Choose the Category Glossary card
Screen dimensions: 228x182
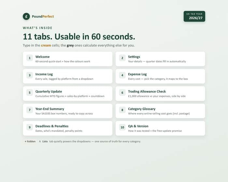tap(160, 111)
